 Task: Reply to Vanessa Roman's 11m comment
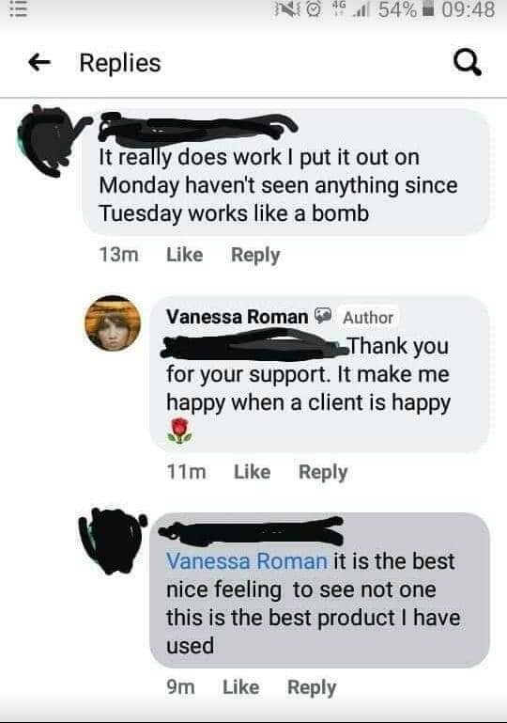tap(323, 472)
